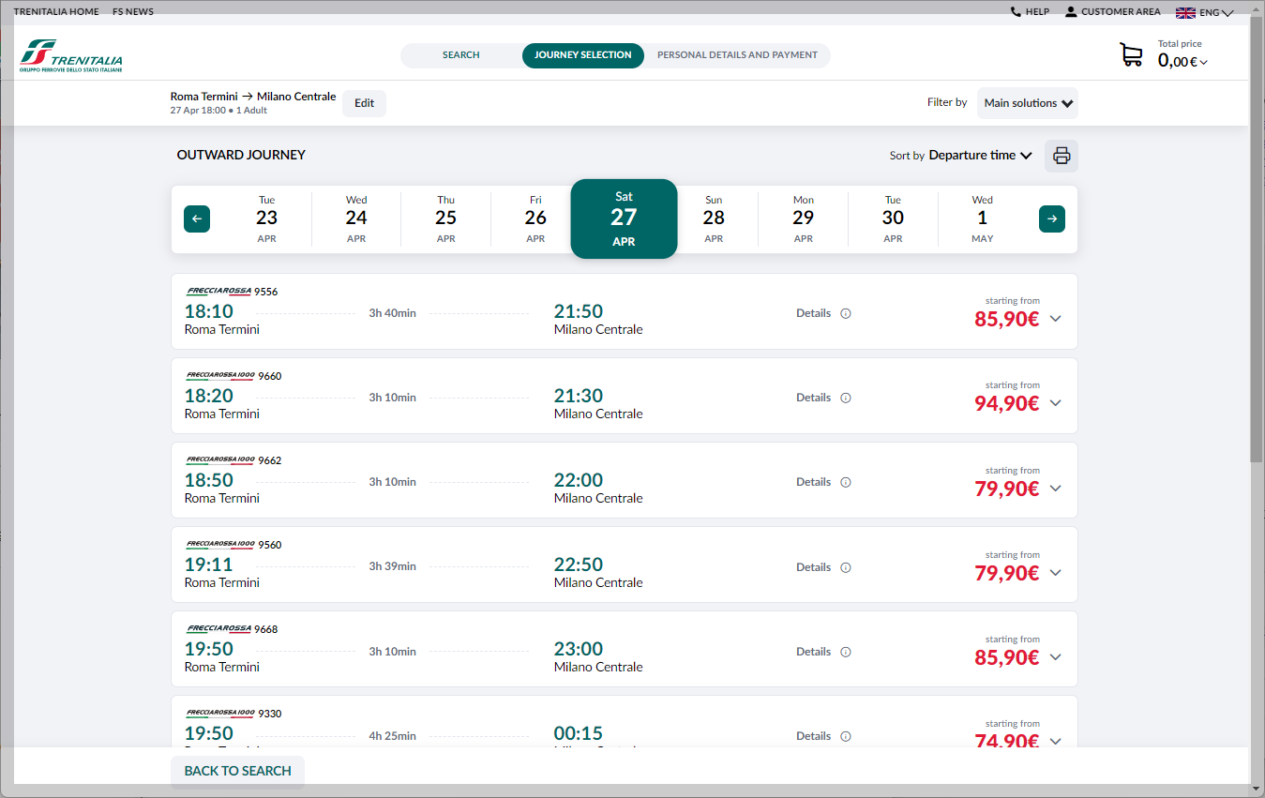The image size is (1265, 798).
Task: Select Tue 23 Apr date tab
Action: (267, 218)
